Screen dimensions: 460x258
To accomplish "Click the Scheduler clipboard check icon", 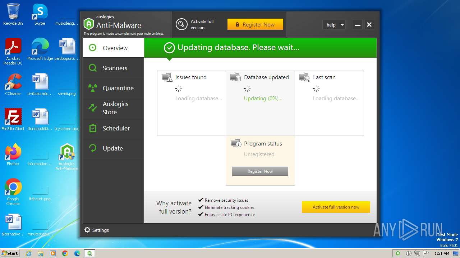I will point(93,128).
